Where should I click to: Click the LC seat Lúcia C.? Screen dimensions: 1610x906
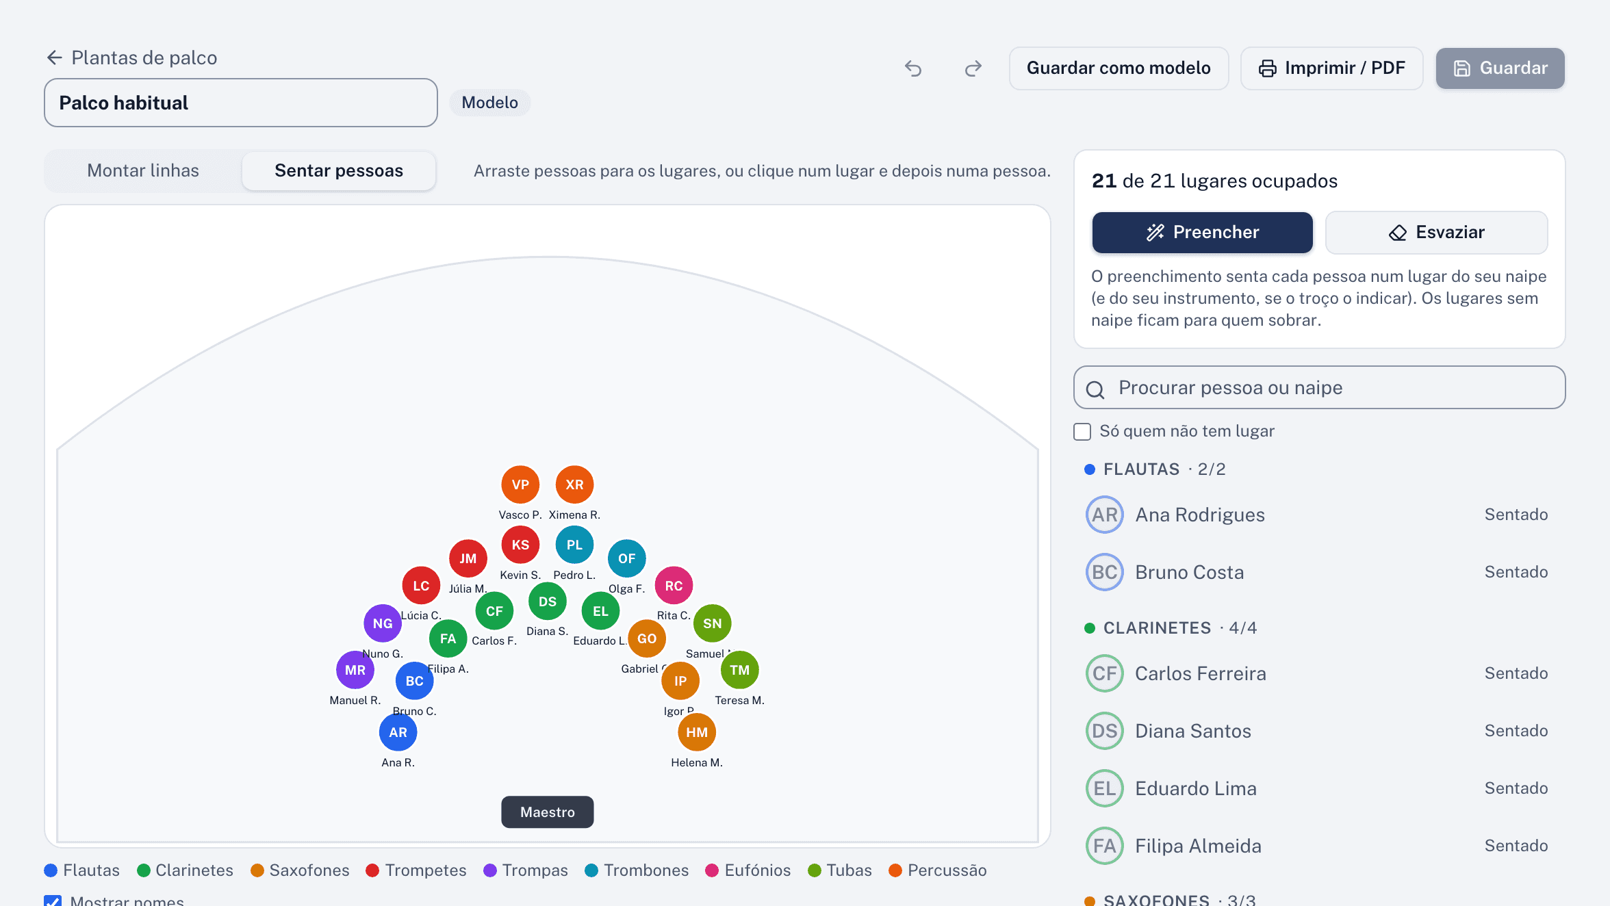[421, 586]
